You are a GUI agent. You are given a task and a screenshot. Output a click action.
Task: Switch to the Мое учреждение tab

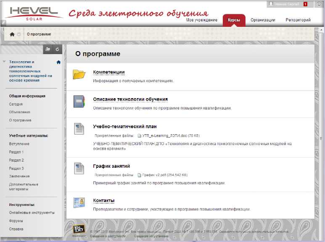pyautogui.click(x=202, y=20)
